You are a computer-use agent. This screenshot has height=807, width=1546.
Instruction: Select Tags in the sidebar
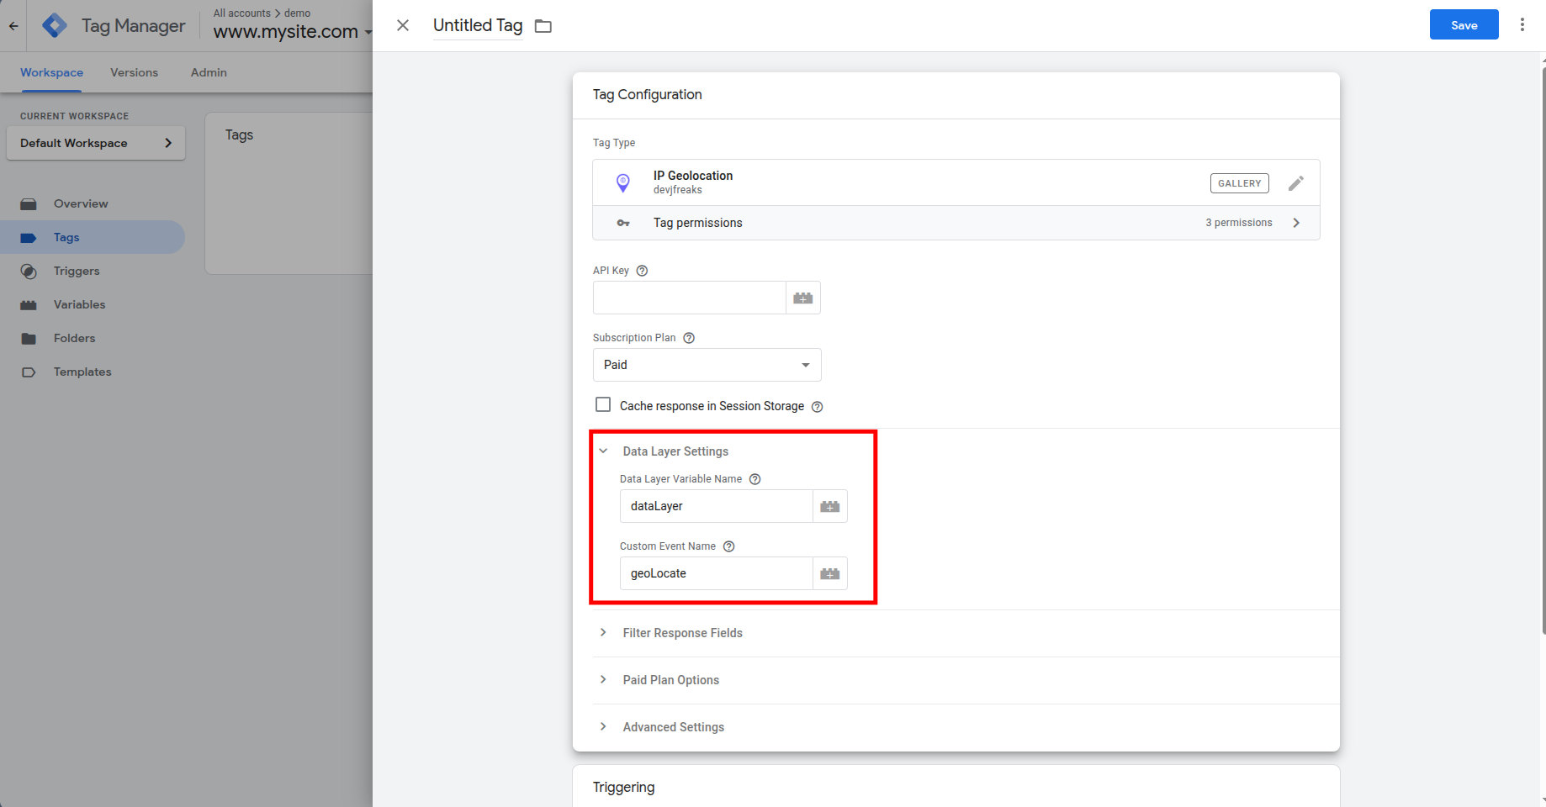click(x=93, y=237)
